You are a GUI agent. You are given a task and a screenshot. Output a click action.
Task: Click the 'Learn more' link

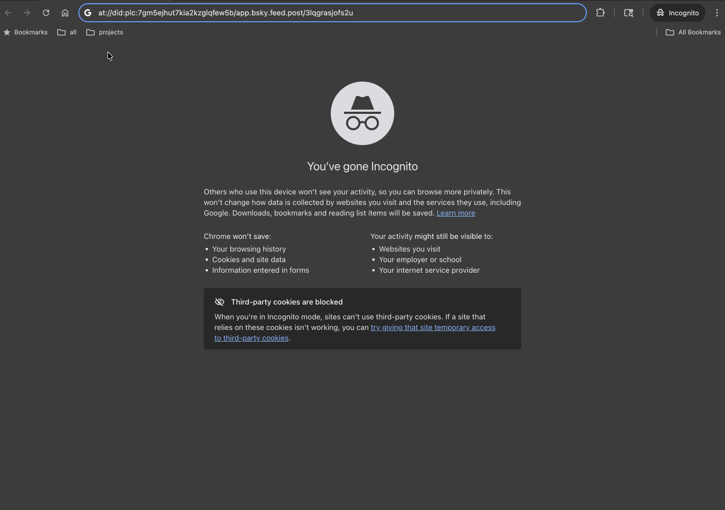tap(456, 213)
